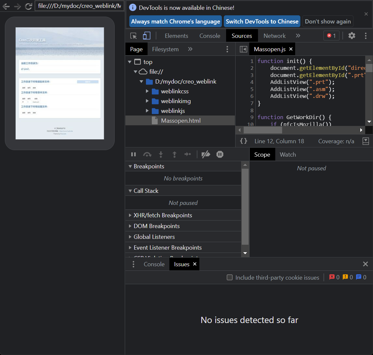This screenshot has height=355, width=373.
Task: Click the red page errors issue counter
Action: [334, 277]
